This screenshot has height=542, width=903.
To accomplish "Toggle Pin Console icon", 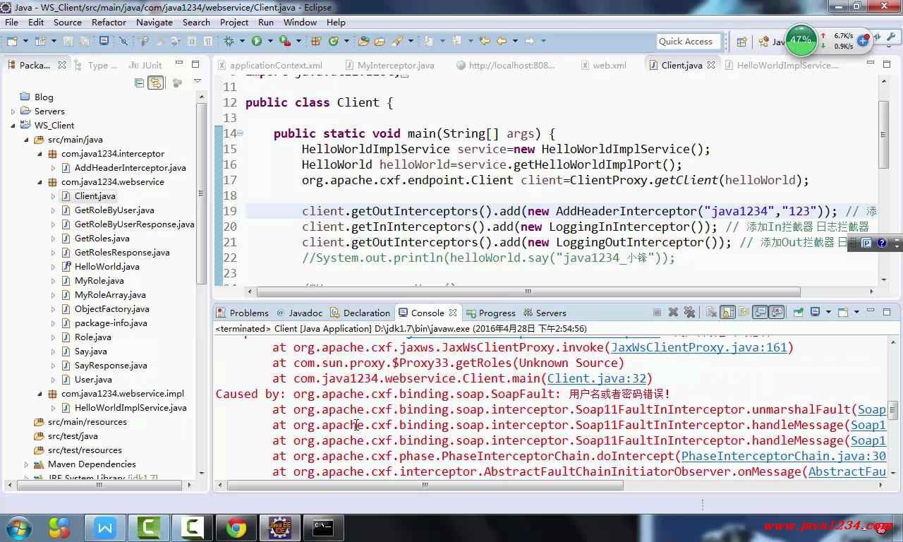I will [798, 312].
